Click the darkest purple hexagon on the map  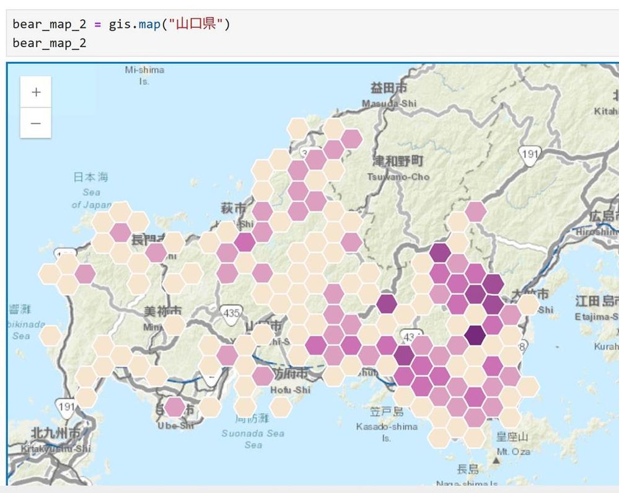(x=475, y=335)
